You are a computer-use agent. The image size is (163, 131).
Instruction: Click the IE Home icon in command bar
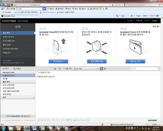click(117, 16)
